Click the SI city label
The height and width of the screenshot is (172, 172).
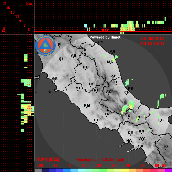61,59
